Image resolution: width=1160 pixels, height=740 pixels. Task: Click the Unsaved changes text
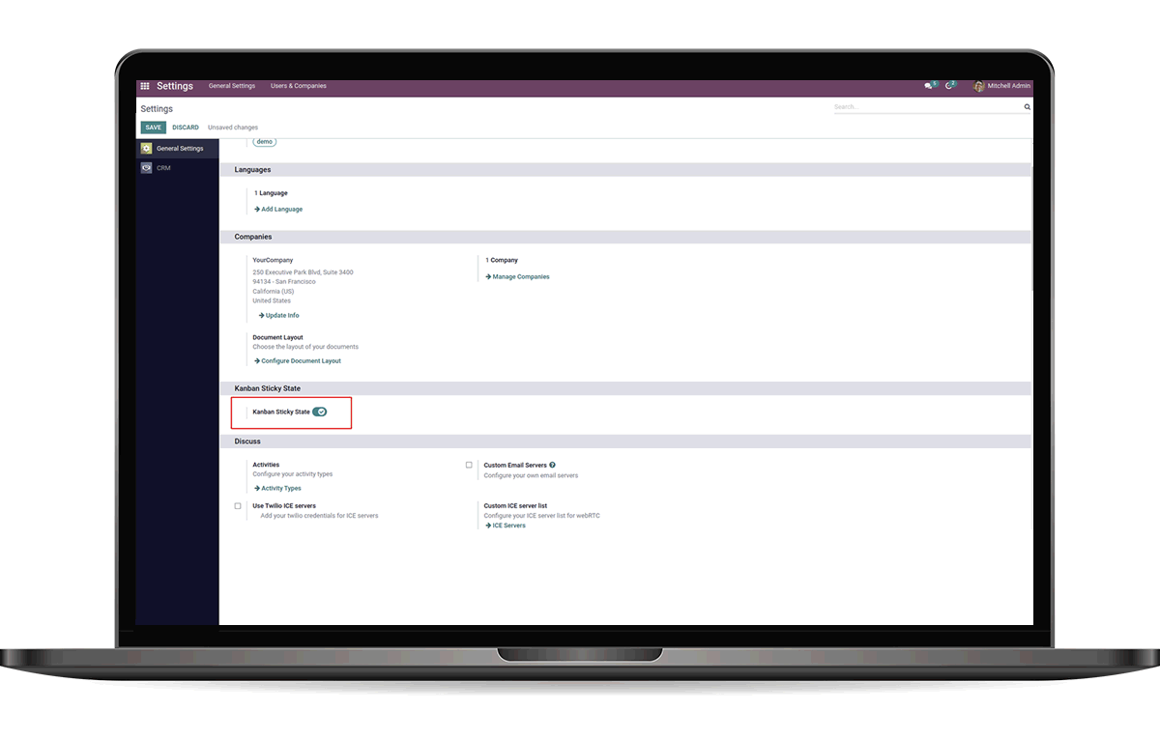(233, 128)
